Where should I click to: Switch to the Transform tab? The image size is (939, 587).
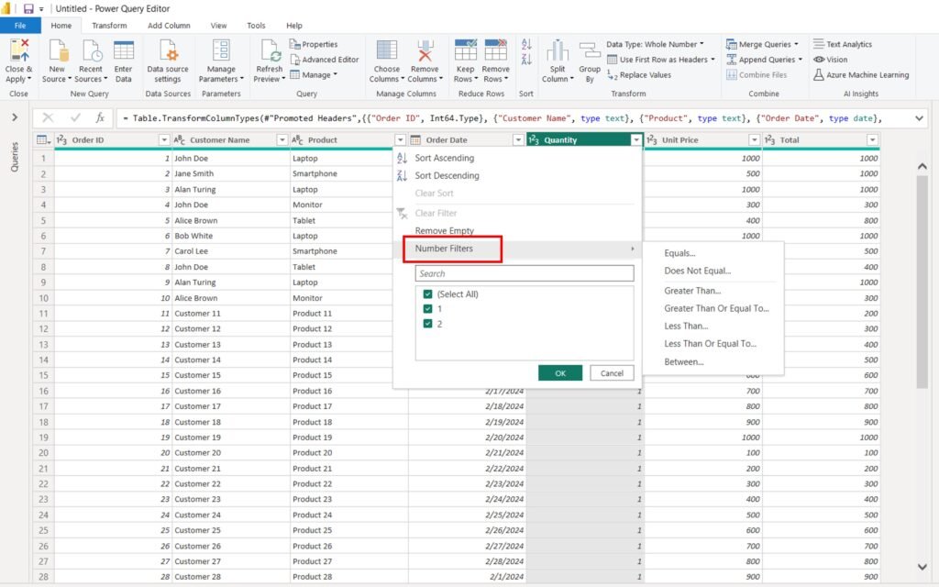(x=110, y=25)
